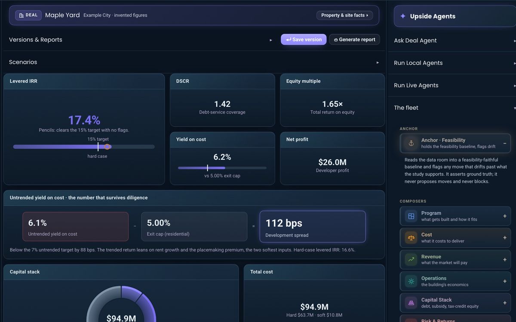Click the Operations agent gear icon
This screenshot has height=322, width=516.
pyautogui.click(x=411, y=281)
